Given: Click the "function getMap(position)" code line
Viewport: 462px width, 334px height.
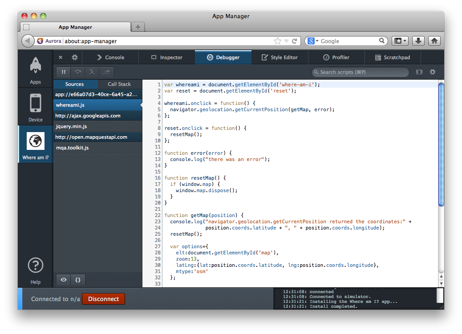Looking at the screenshot, I should click(x=204, y=215).
